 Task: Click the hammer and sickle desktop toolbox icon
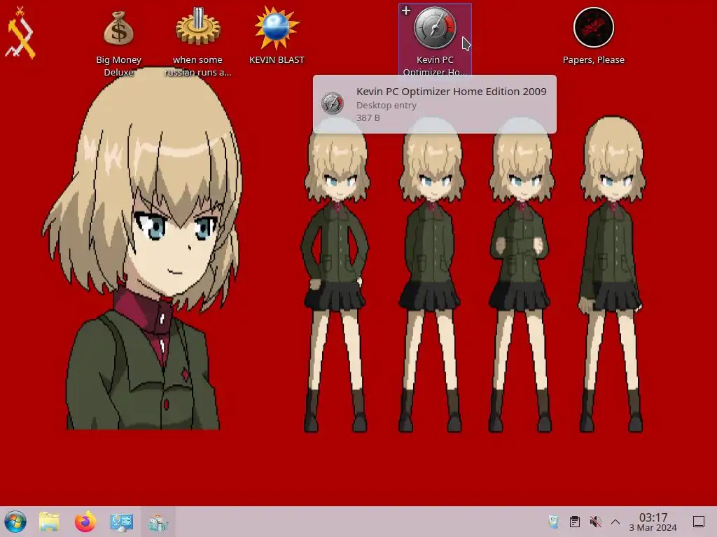(20, 33)
